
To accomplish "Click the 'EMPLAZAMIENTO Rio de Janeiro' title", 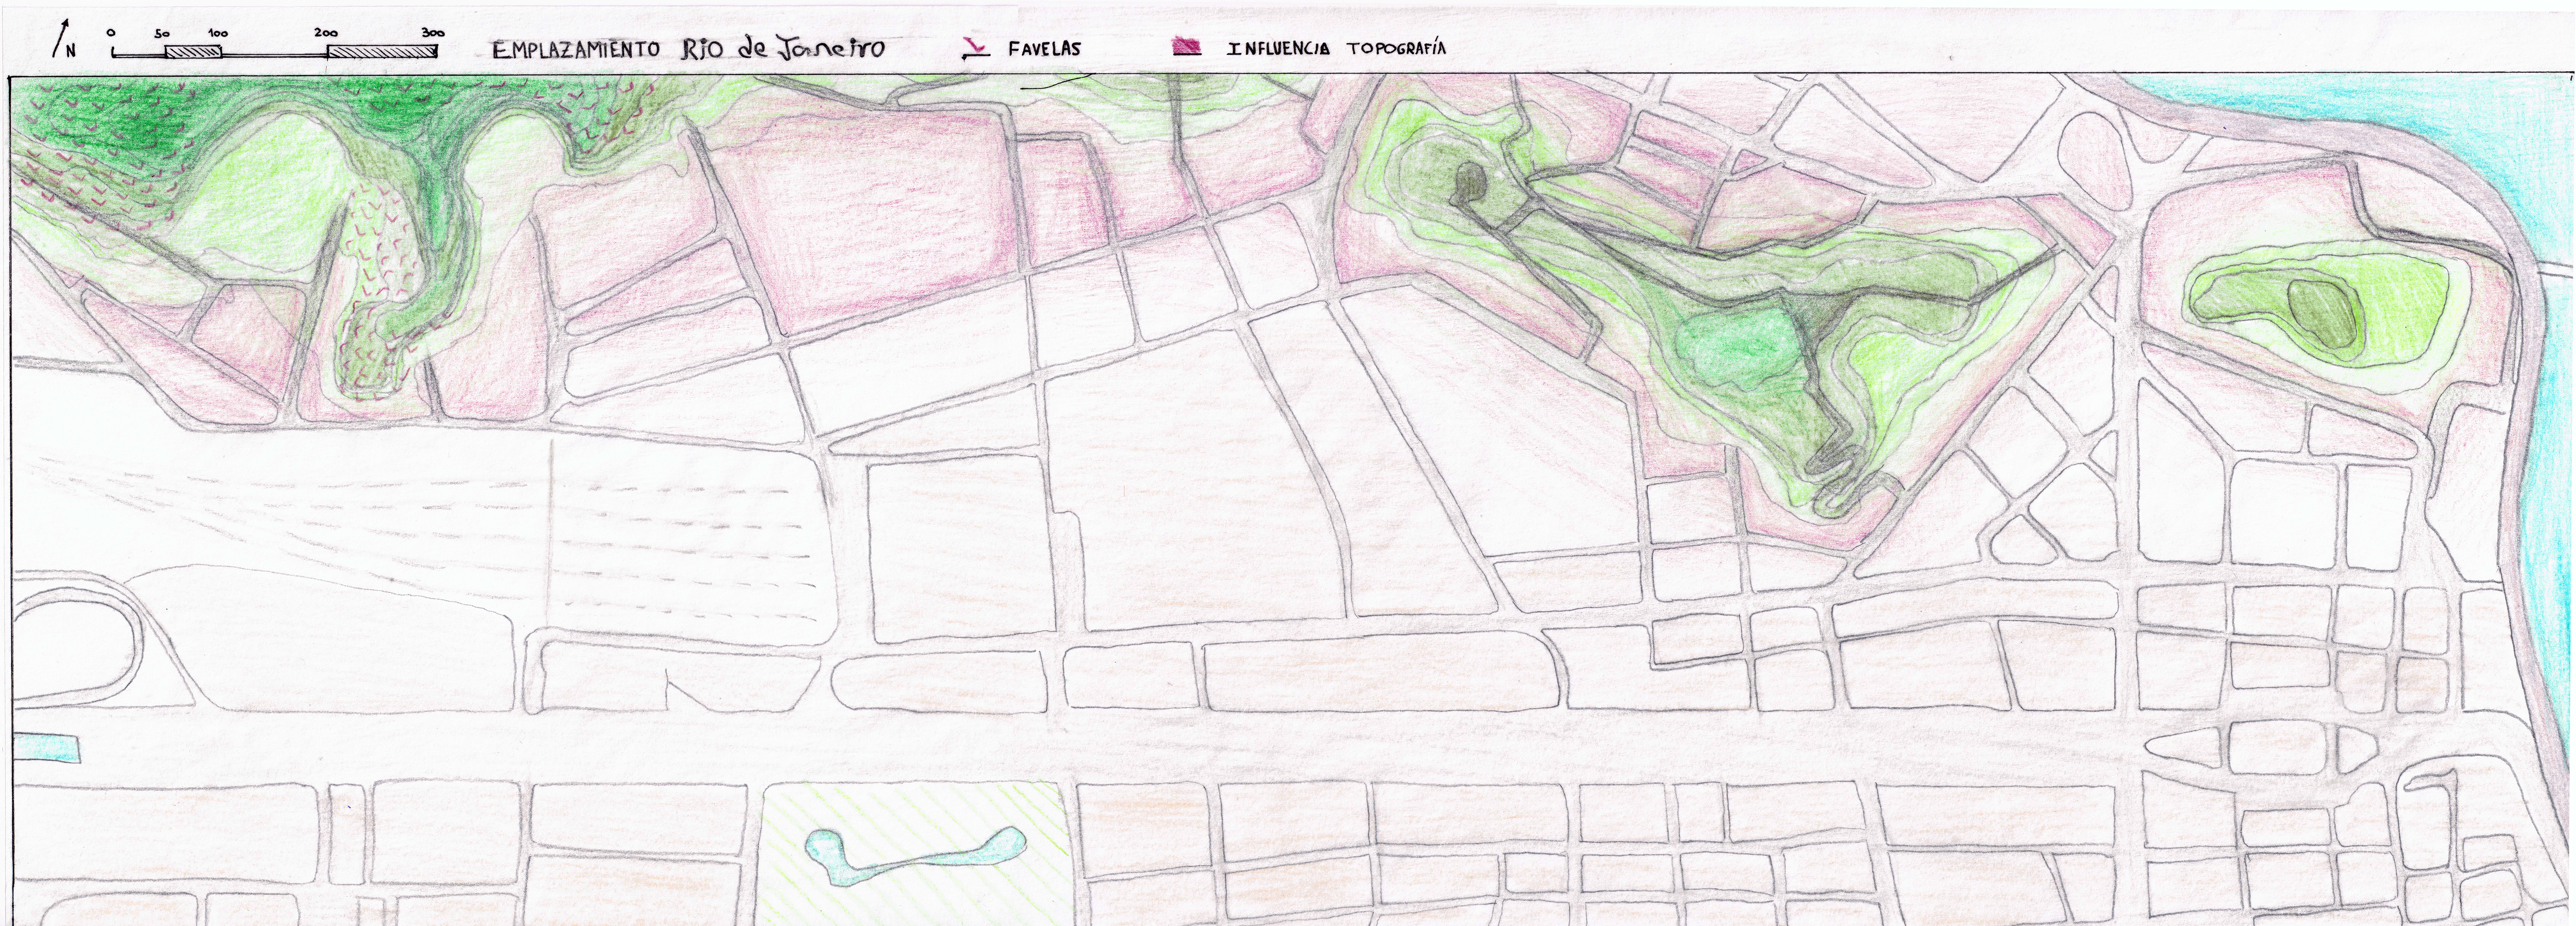I will point(689,49).
